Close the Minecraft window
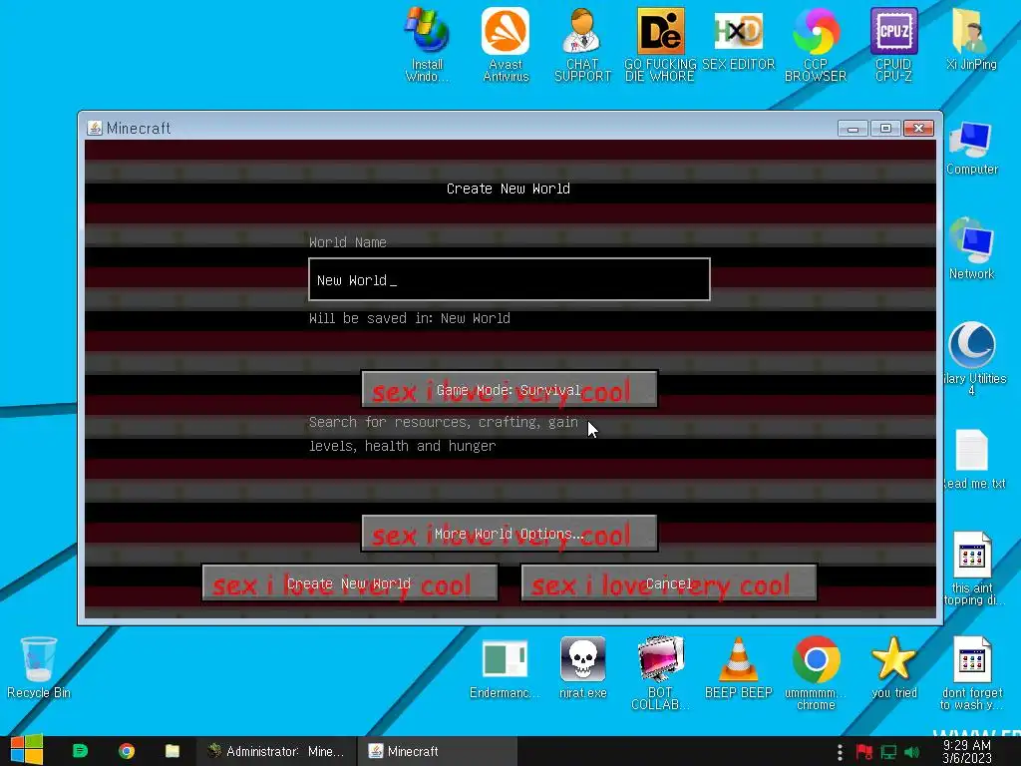Screen dimensions: 1021x766 tap(918, 129)
